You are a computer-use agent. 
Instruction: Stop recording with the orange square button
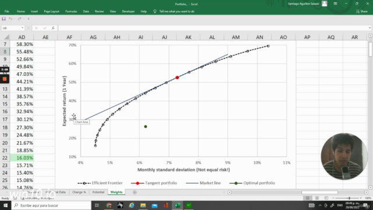click(x=5, y=79)
